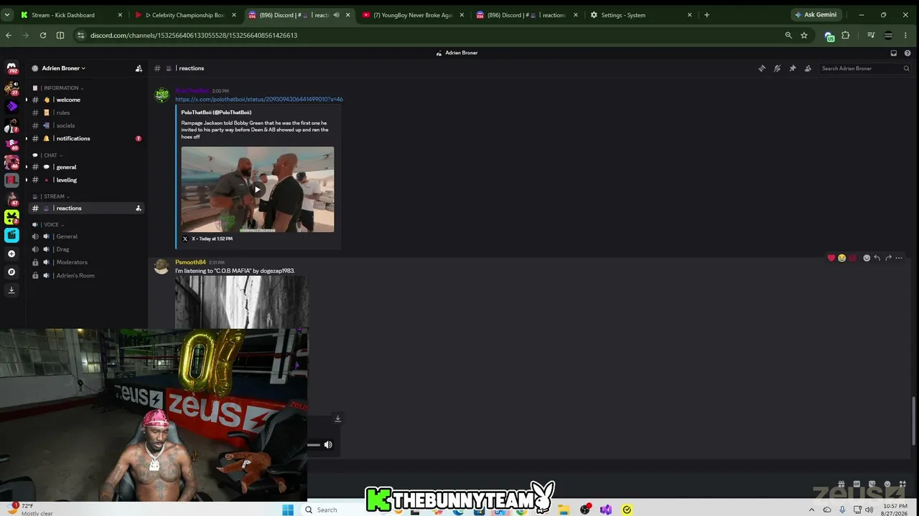Collapse the VOICE category
Screen dimensions: 919x516
coord(52,224)
